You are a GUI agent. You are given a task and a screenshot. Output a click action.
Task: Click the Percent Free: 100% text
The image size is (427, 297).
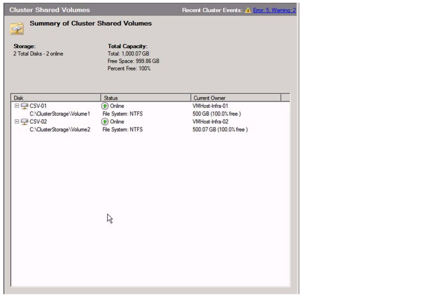click(x=129, y=69)
